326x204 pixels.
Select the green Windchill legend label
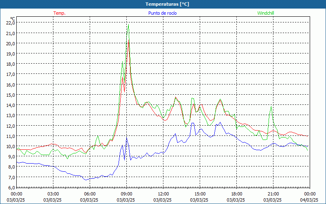pos(265,13)
